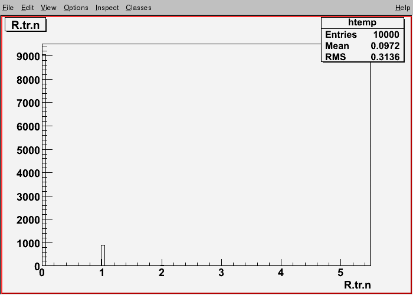This screenshot has height=295, width=413.
Task: Open the Help menu
Action: click(402, 8)
